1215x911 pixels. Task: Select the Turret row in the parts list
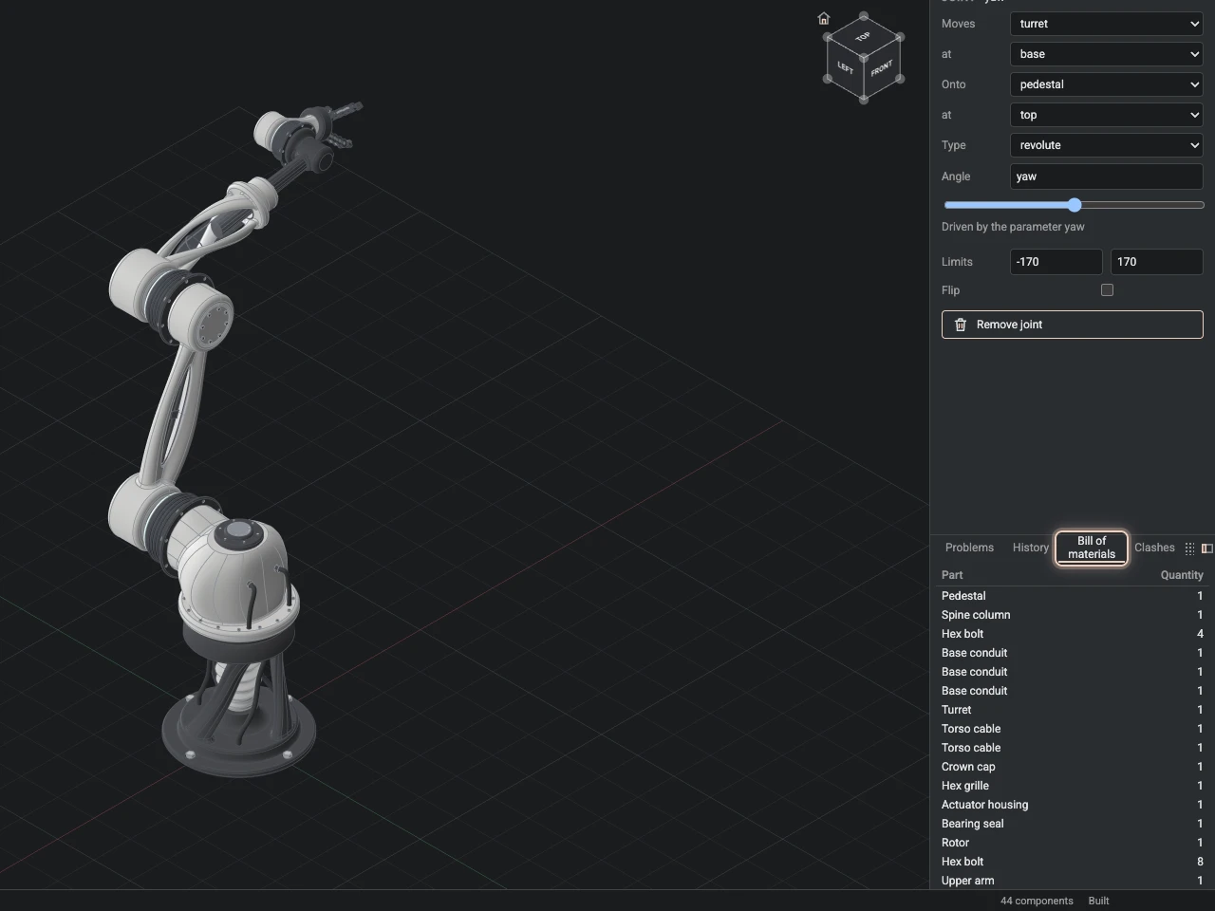[x=1073, y=710]
